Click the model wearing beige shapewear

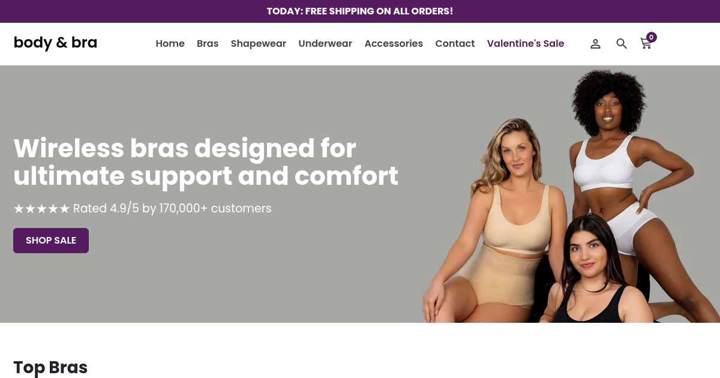495,222
